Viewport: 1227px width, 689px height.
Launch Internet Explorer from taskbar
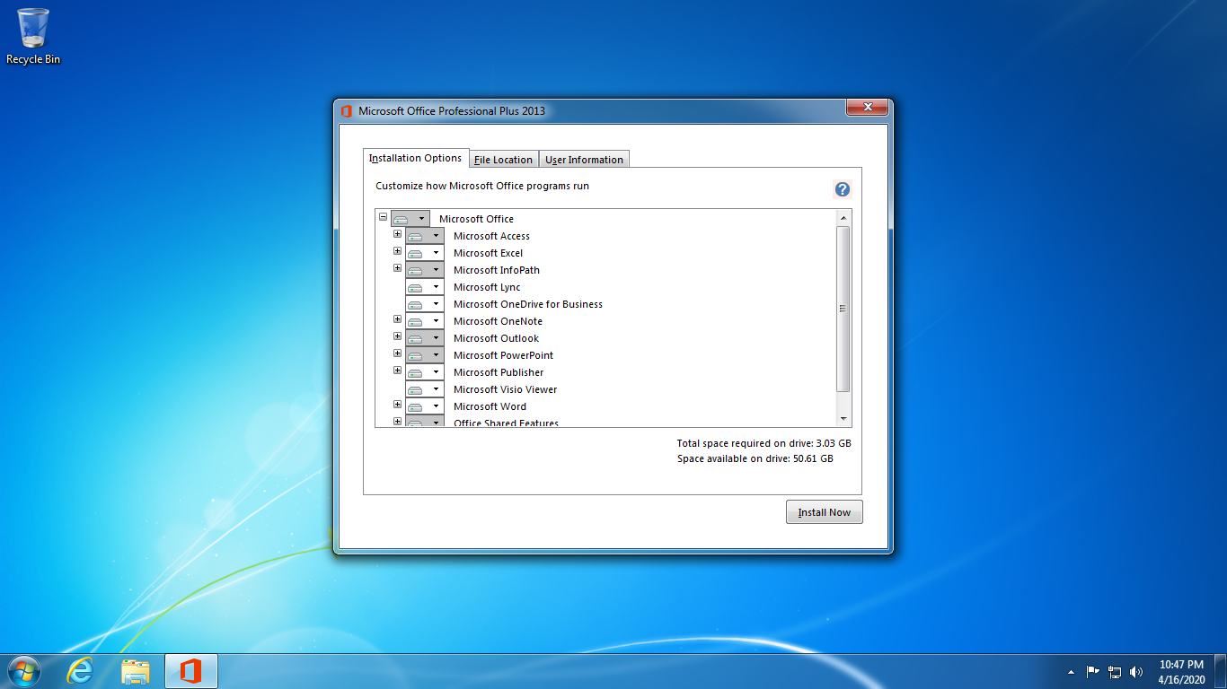point(81,671)
